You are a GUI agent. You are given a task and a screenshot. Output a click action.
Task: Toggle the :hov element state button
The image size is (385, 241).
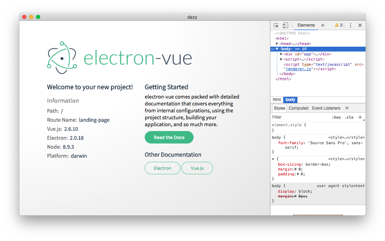[x=337, y=117]
